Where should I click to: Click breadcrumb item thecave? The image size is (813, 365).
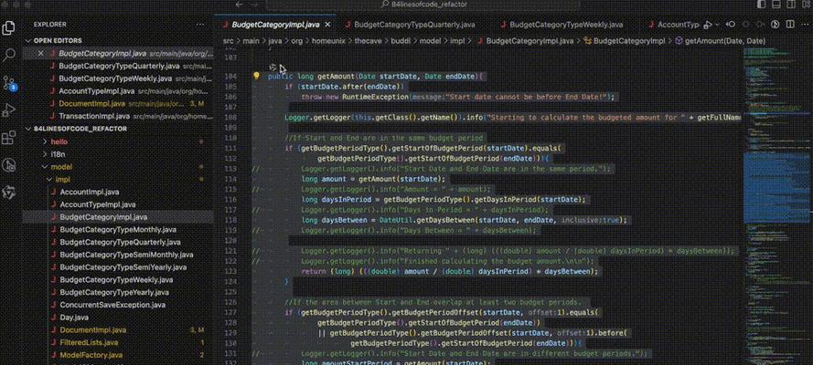[x=368, y=40]
